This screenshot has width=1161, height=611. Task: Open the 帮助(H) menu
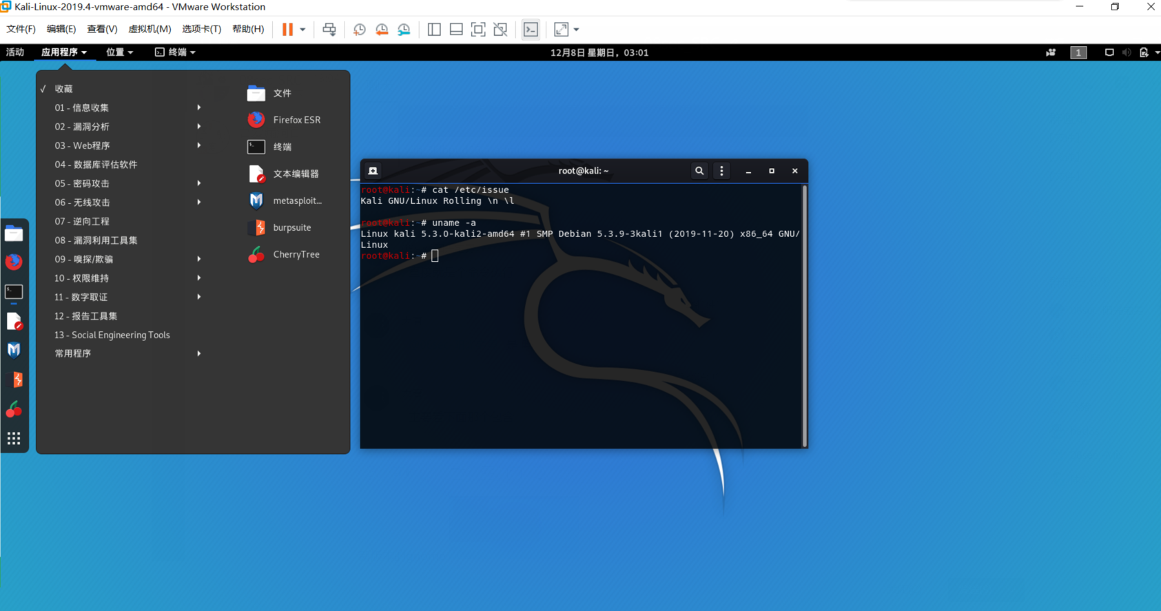pos(248,29)
